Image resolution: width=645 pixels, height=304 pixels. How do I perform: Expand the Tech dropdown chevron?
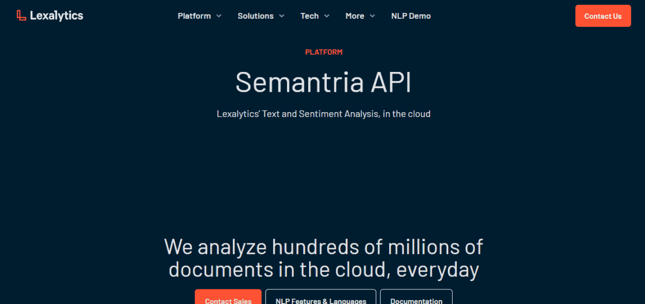pyautogui.click(x=327, y=16)
